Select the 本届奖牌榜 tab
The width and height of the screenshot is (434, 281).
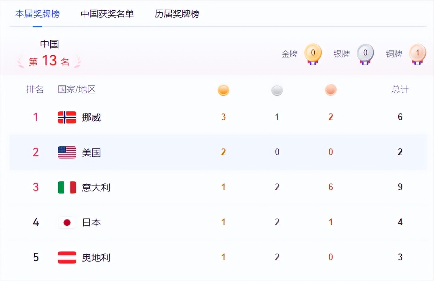37,14
